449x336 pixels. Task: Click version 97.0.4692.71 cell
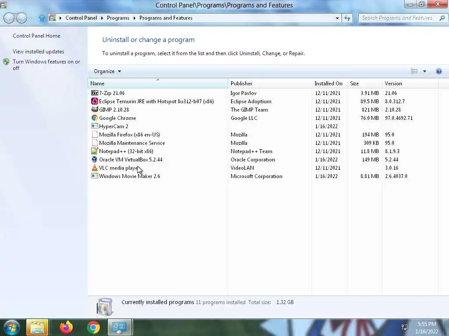click(x=399, y=118)
